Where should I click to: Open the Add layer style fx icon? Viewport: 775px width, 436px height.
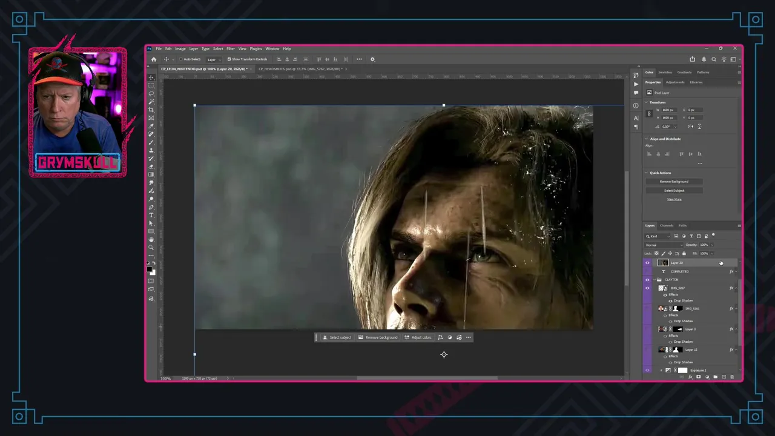coord(690,377)
